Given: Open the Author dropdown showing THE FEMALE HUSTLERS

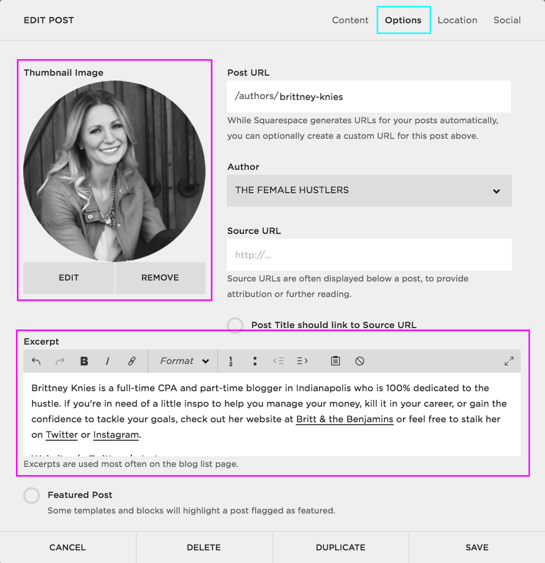Looking at the screenshot, I should [x=369, y=191].
